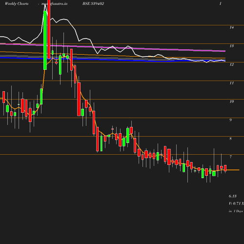The height and width of the screenshot is (244, 244).
Task: Click the price axis label '10'
Action: coord(232,102)
